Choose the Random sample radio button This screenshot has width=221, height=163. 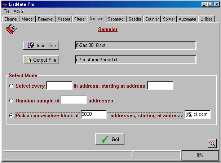click(x=11, y=101)
